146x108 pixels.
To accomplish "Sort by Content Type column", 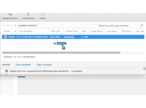I will tap(71, 31).
